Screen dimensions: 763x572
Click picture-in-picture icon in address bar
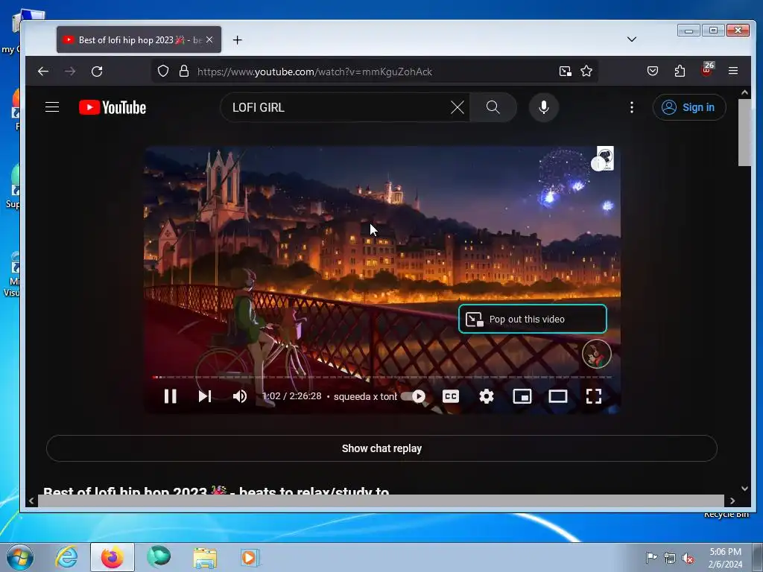click(565, 71)
